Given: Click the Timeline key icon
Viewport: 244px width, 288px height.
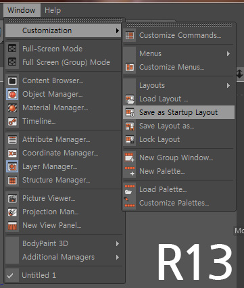Looking at the screenshot, I should coord(12,122).
